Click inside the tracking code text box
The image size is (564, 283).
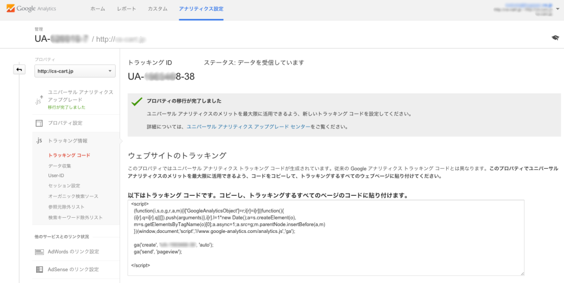(326, 238)
